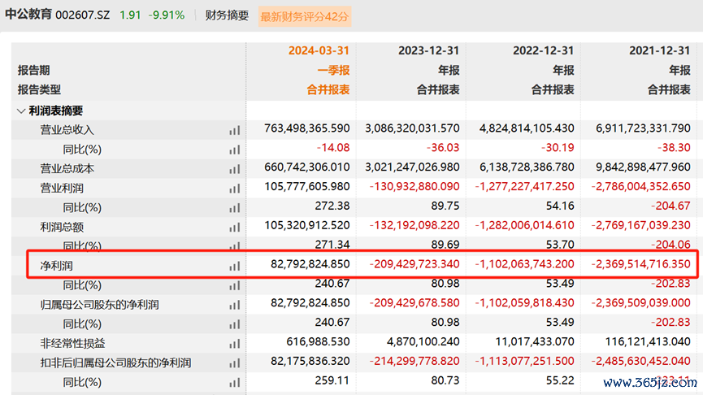Screen dimensions: 703x395
Task: Click the 一季报 report period label
Action: (x=333, y=71)
